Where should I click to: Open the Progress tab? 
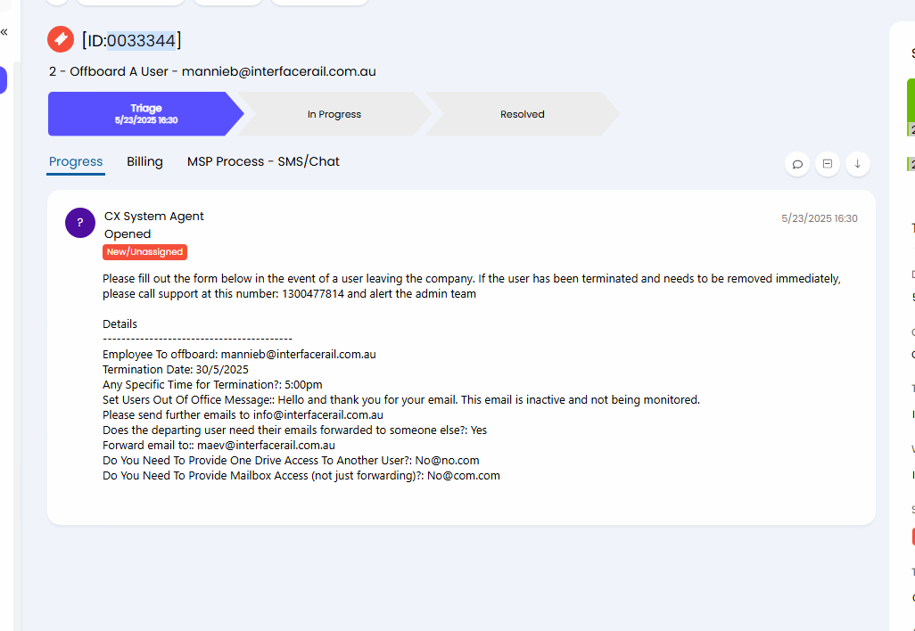pyautogui.click(x=76, y=161)
